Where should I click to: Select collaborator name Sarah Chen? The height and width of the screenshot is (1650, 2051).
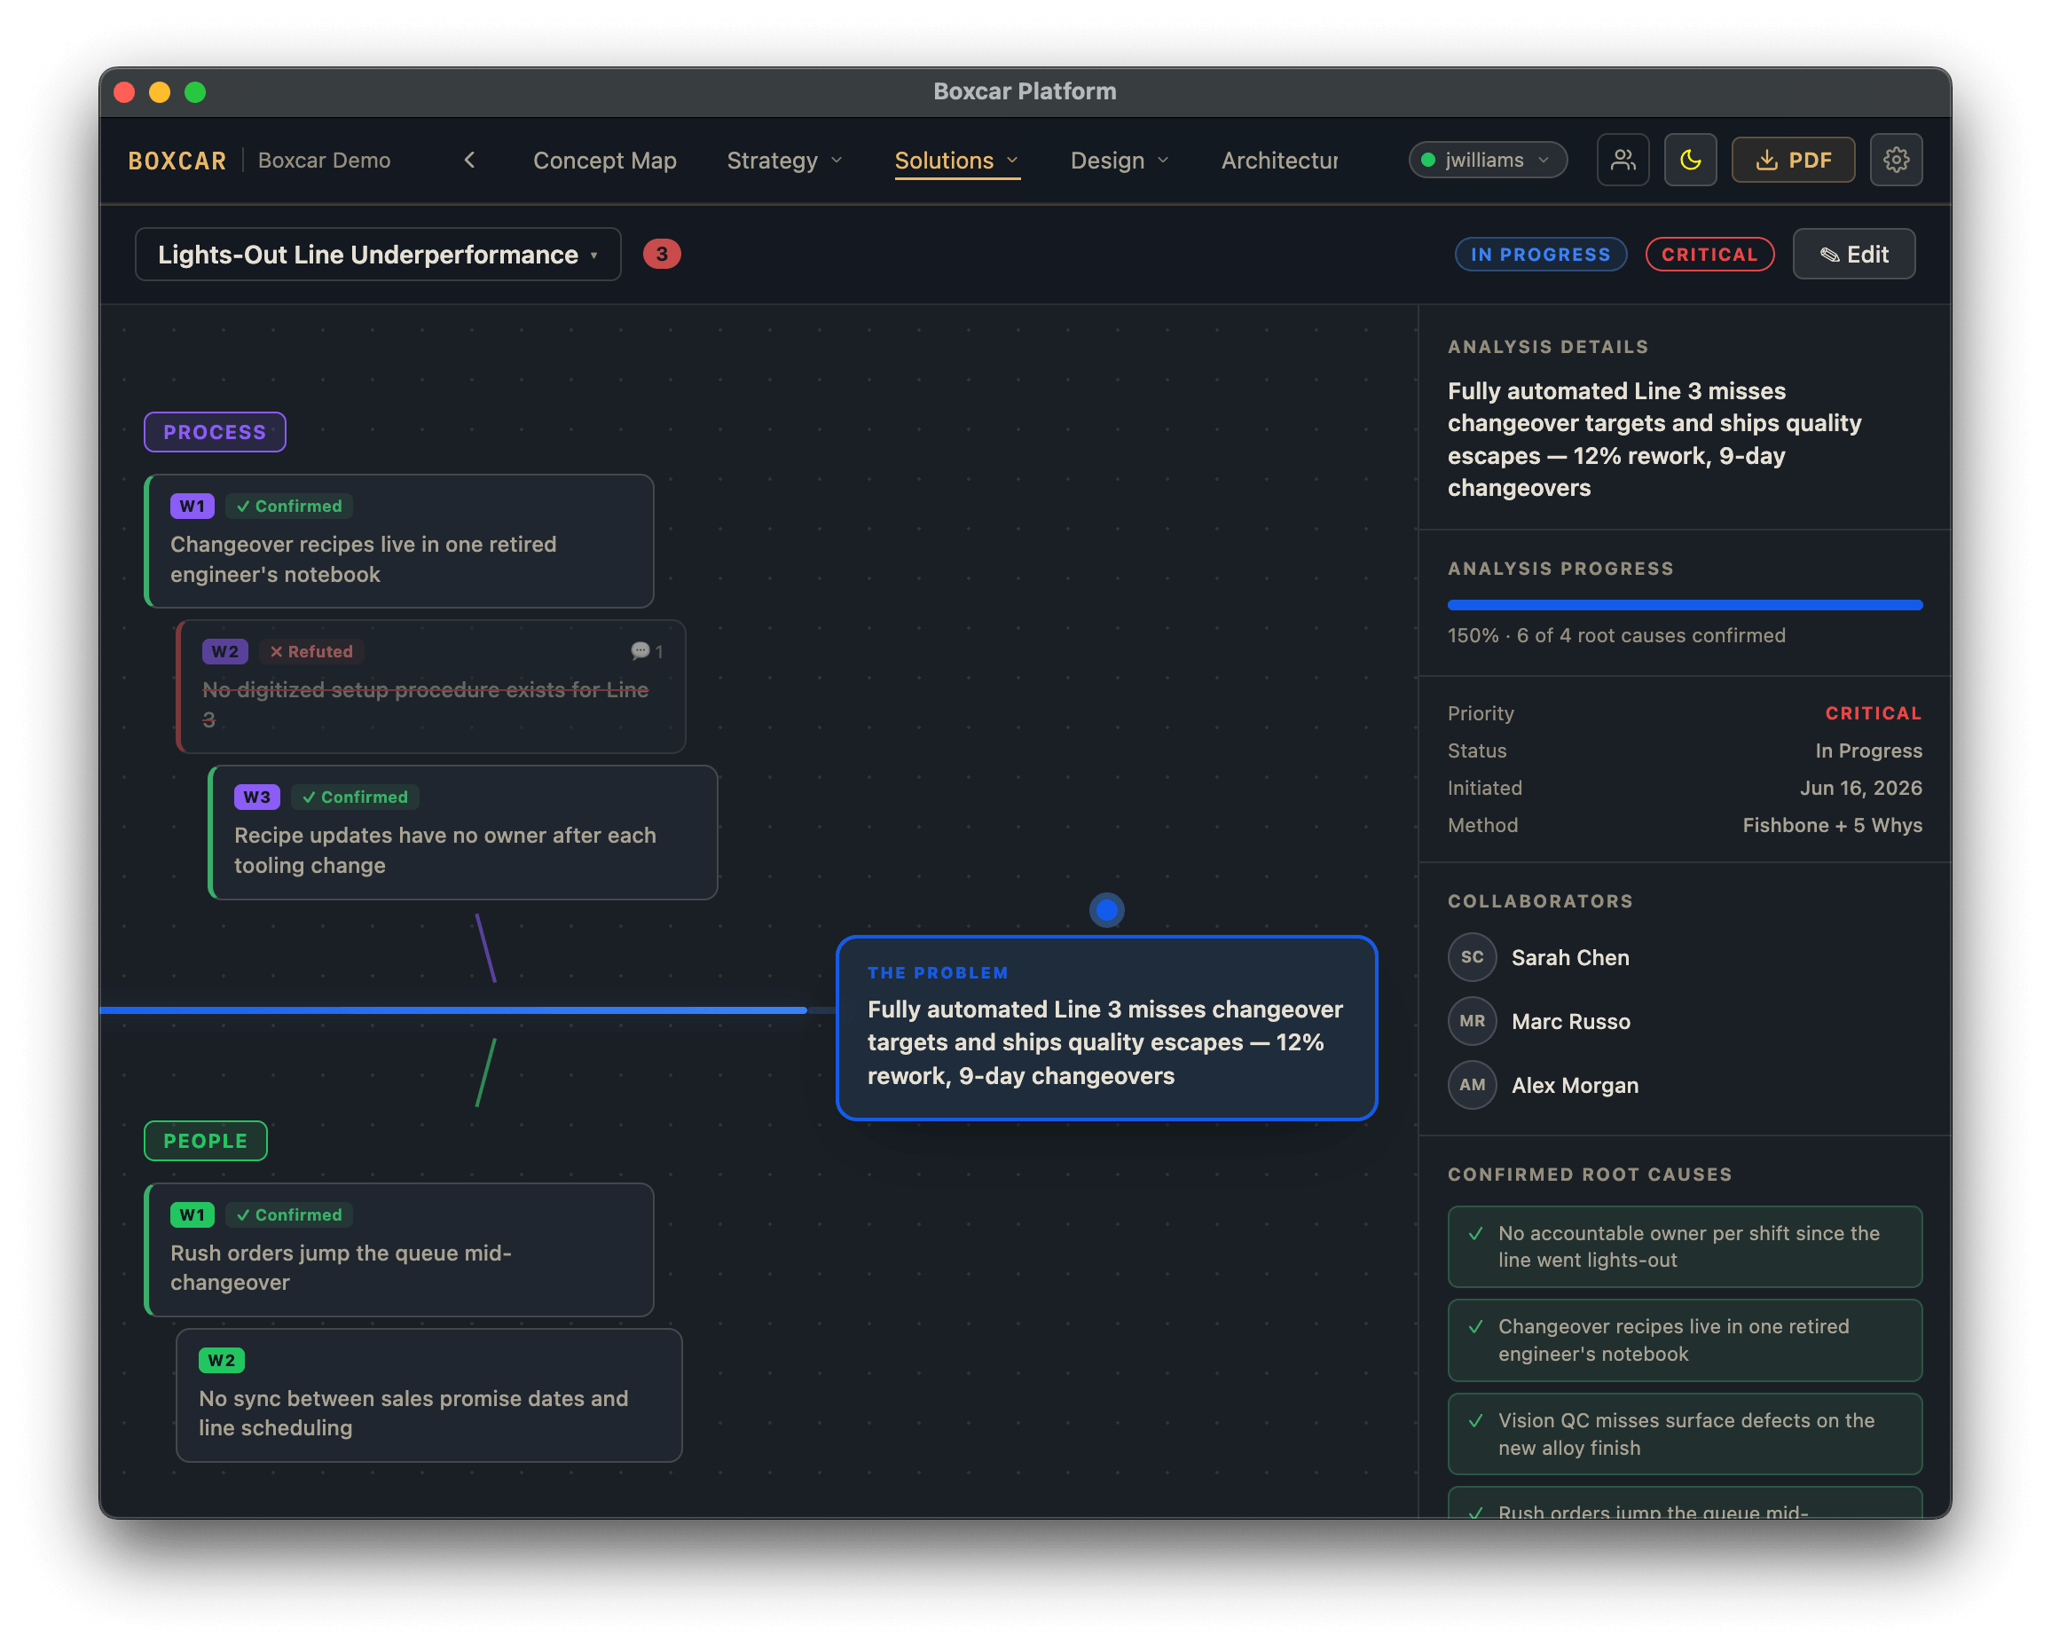(1569, 957)
